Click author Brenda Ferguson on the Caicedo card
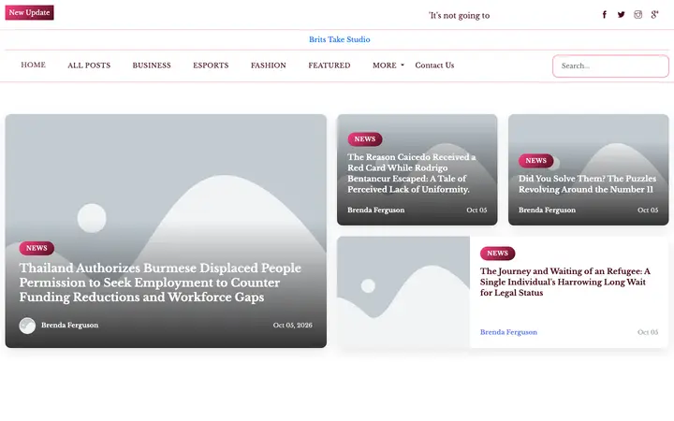Screen dimensions: 674x421 (x=375, y=210)
